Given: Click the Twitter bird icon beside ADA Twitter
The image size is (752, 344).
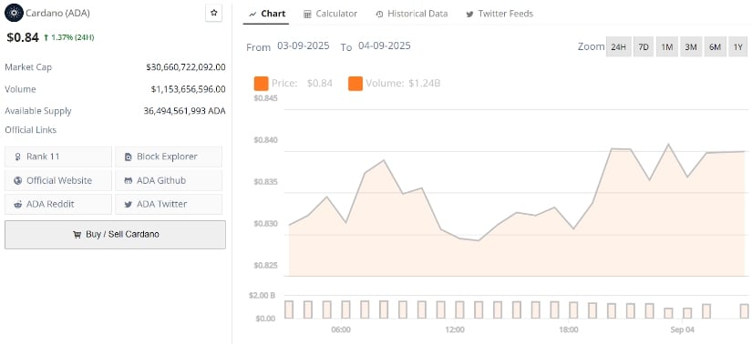Looking at the screenshot, I should [x=128, y=204].
